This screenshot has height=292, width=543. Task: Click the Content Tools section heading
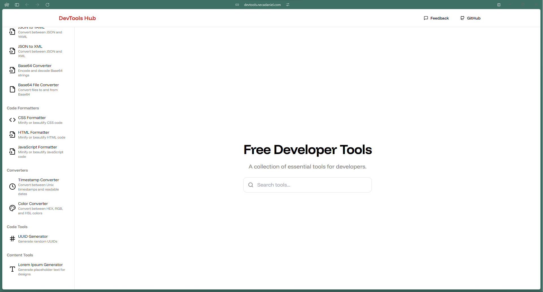[x=20, y=255]
